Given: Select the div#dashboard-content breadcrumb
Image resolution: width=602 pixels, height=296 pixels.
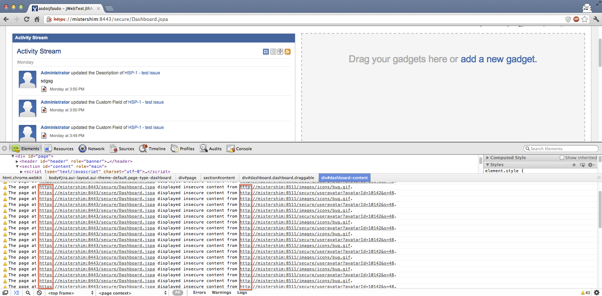Looking at the screenshot, I should (x=345, y=178).
